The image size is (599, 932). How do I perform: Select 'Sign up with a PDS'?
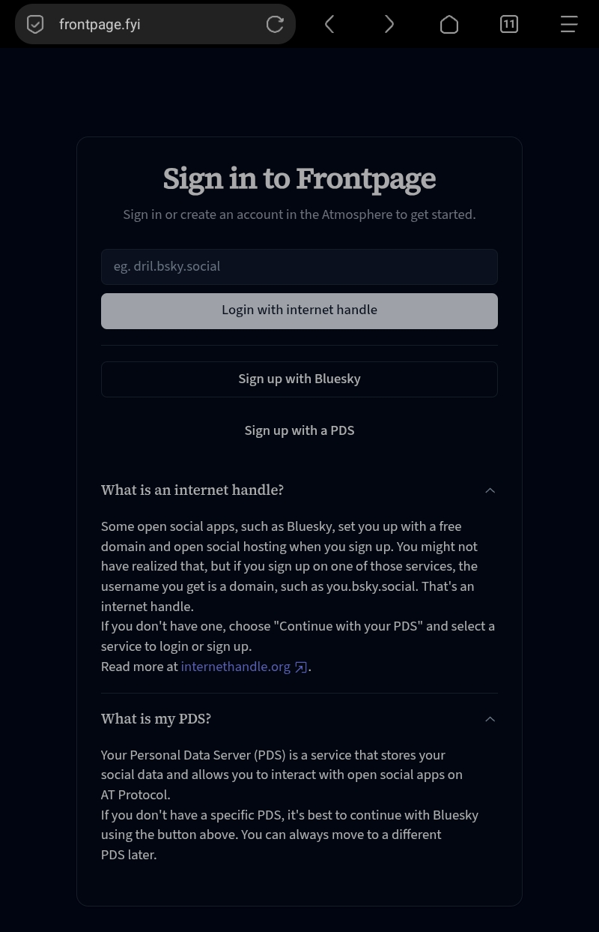click(x=299, y=430)
